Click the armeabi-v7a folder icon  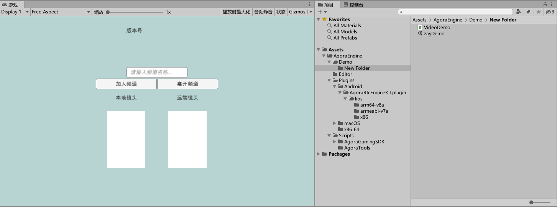click(357, 111)
